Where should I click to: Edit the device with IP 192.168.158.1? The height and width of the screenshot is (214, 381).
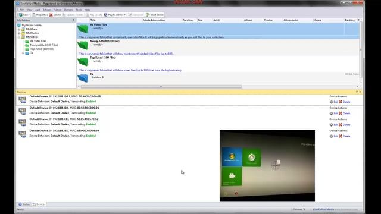pos(333,102)
